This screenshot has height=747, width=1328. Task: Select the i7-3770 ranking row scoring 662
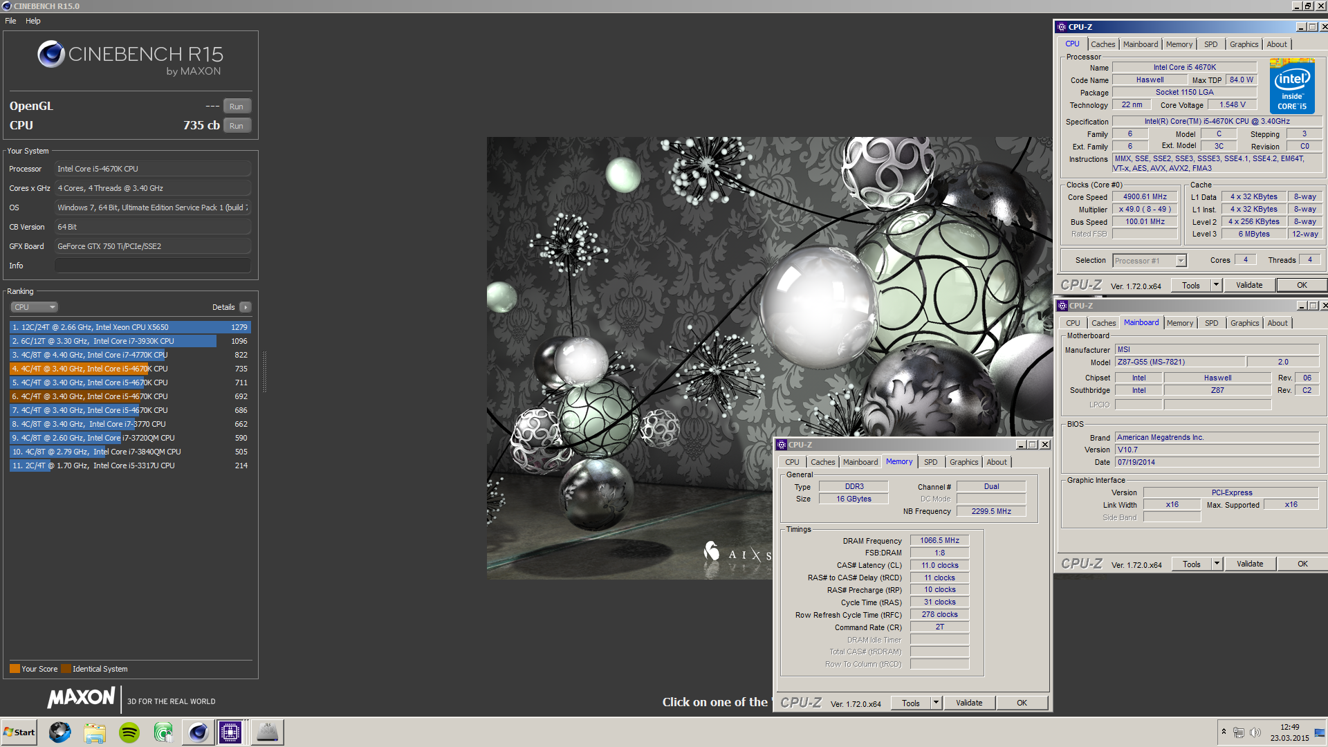coord(130,424)
